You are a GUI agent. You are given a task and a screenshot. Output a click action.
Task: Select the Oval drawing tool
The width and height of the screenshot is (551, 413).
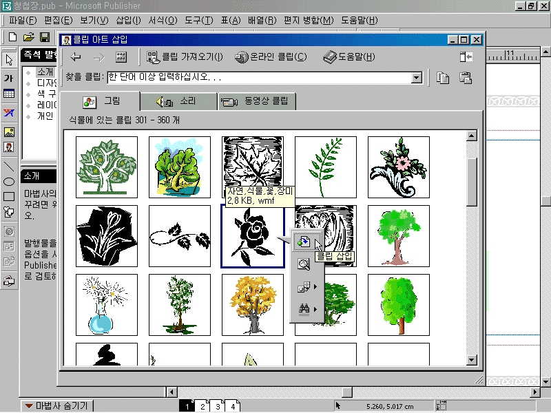click(9, 182)
